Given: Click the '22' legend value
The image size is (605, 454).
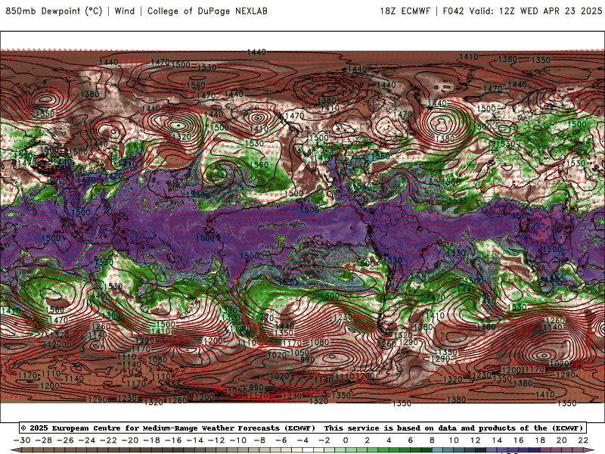Looking at the screenshot, I should pyautogui.click(x=583, y=440).
